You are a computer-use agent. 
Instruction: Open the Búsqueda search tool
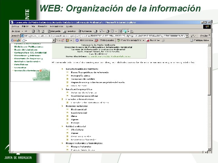[54, 31]
